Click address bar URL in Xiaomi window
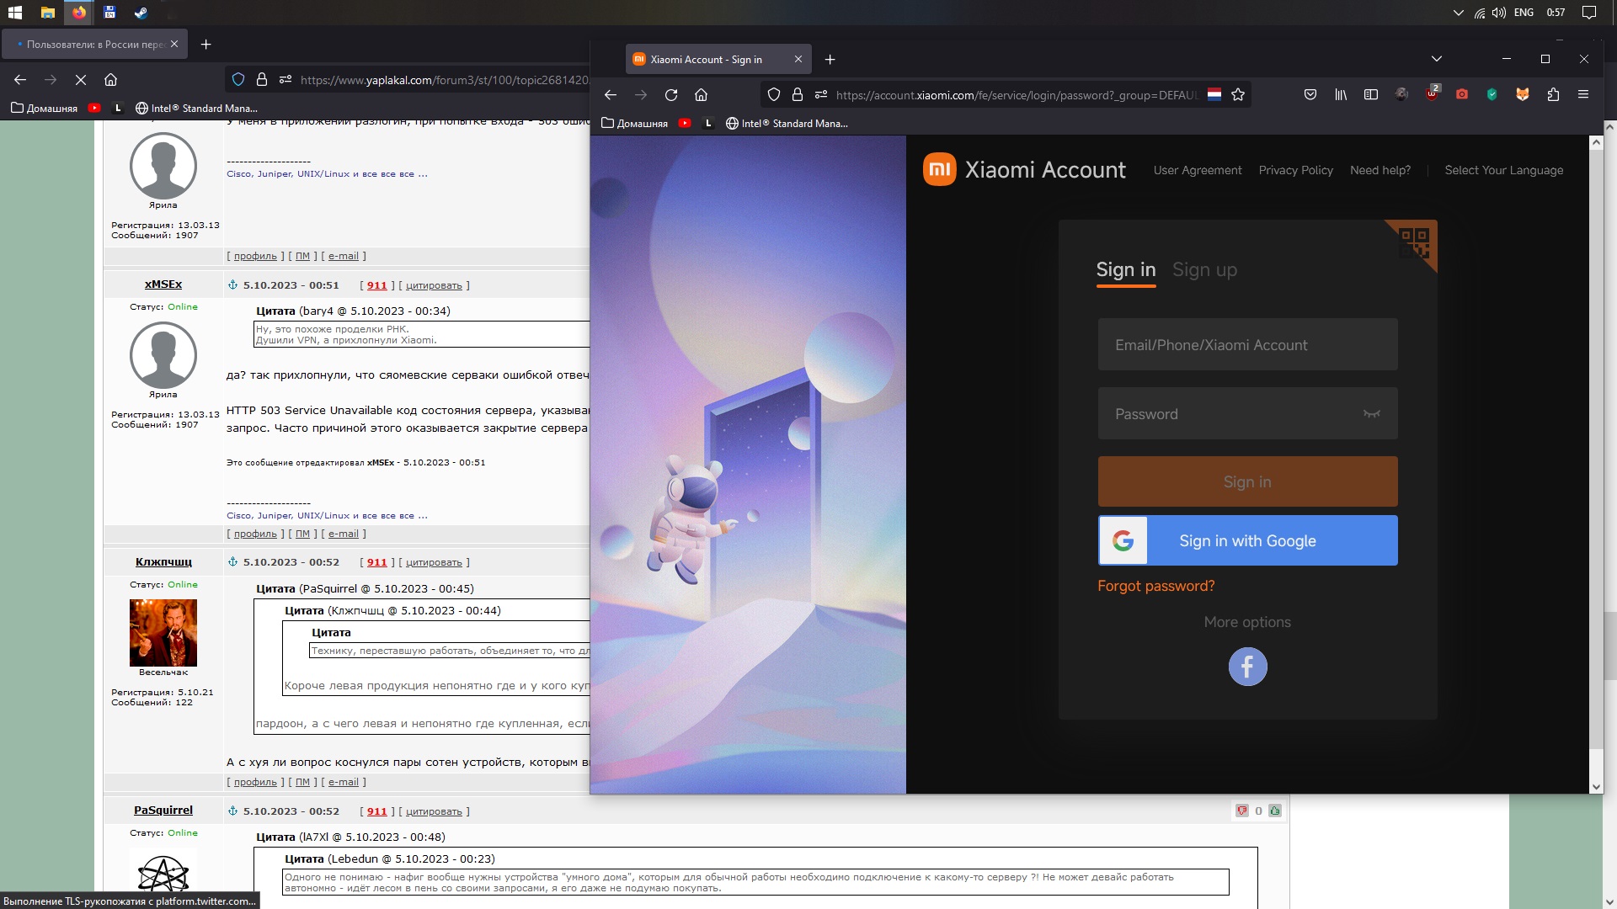 [1017, 95]
